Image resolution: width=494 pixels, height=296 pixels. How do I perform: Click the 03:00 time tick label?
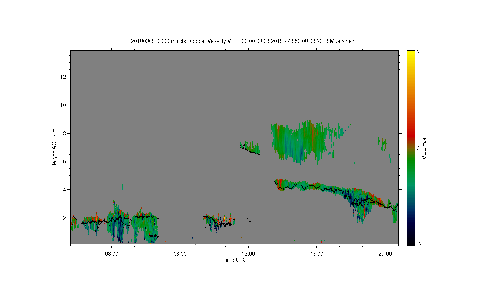111,254
